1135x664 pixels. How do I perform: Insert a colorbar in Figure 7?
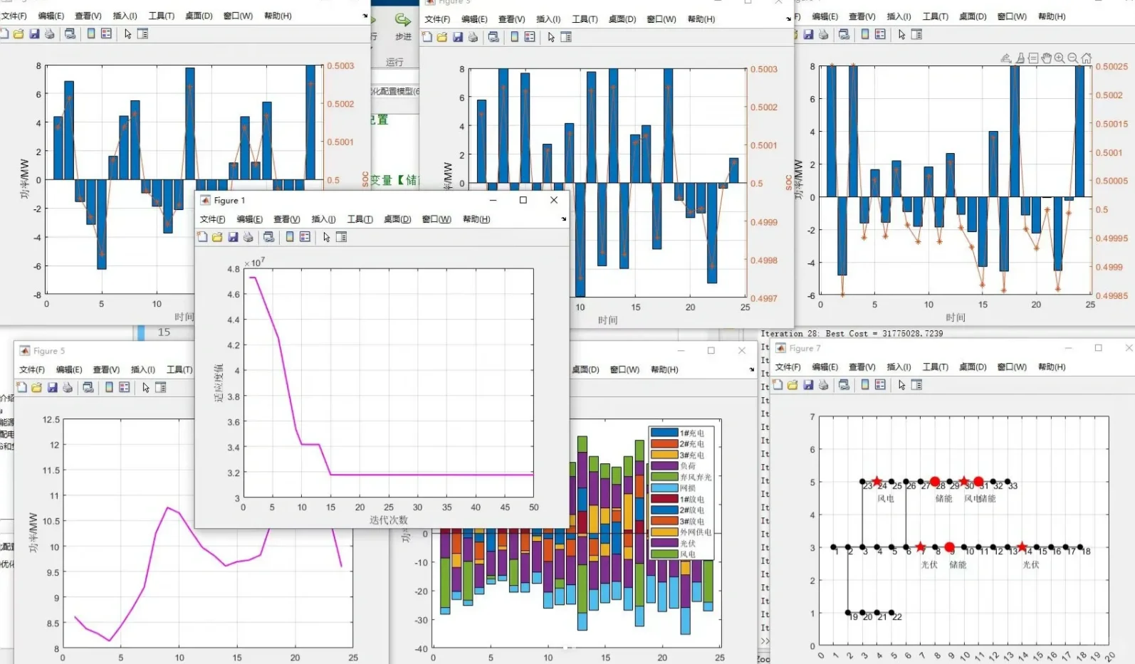[865, 384]
